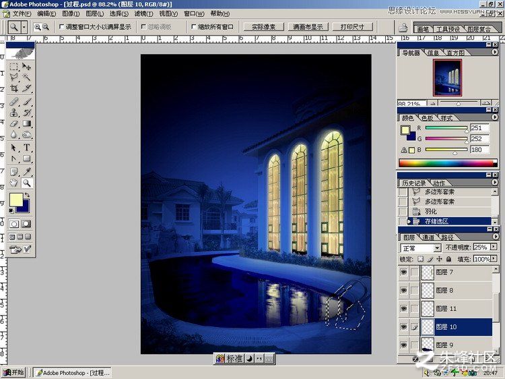505x379 pixels.
Task: Click Adobe Photoshop taskbar button
Action: point(73,373)
